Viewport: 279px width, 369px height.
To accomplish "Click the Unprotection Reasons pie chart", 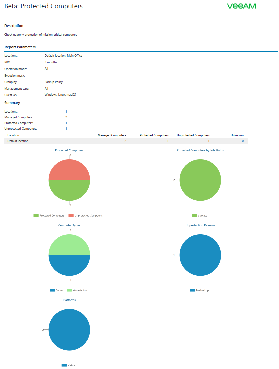I will [x=200, y=255].
